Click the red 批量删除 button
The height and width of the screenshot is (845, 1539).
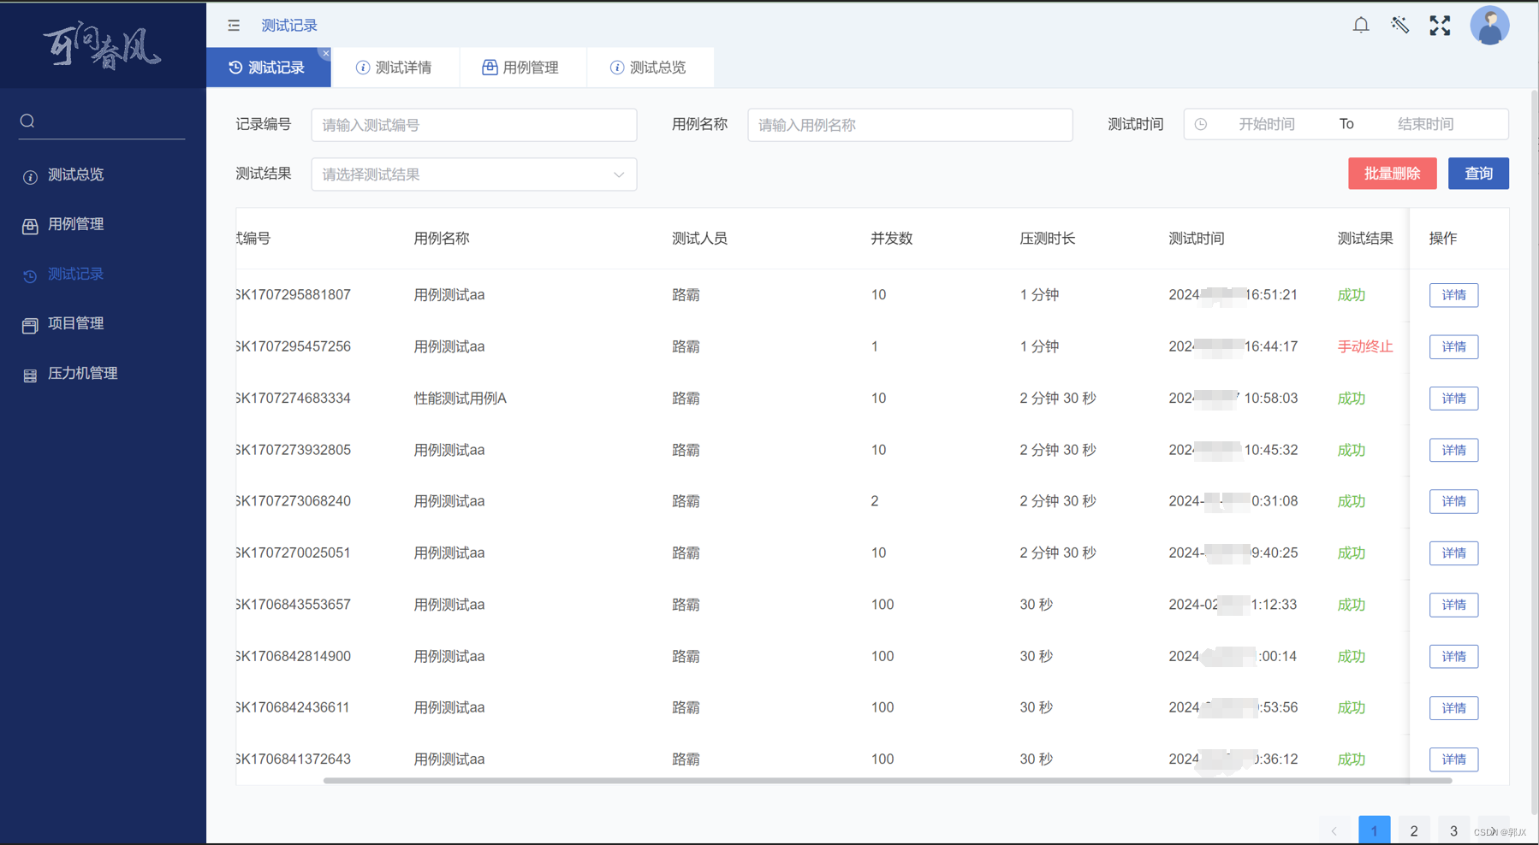(1392, 174)
